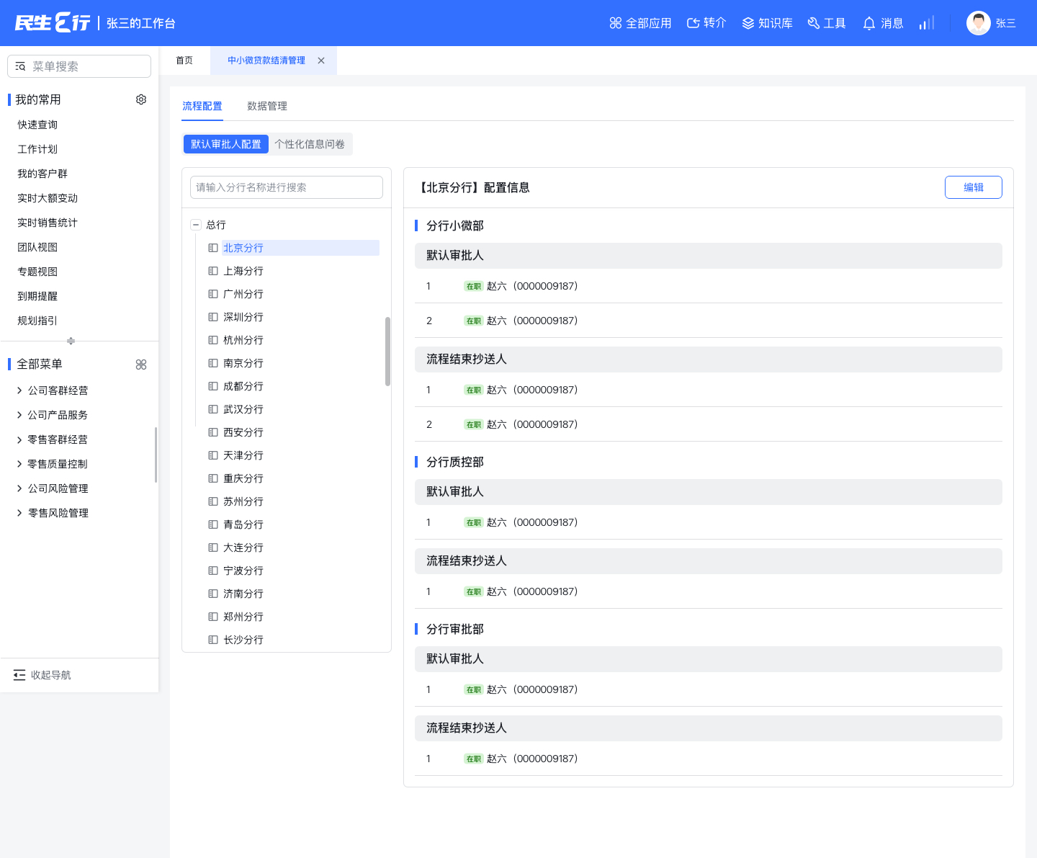Open 快速查询 in sidebar
The width and height of the screenshot is (1037, 858).
pos(37,125)
